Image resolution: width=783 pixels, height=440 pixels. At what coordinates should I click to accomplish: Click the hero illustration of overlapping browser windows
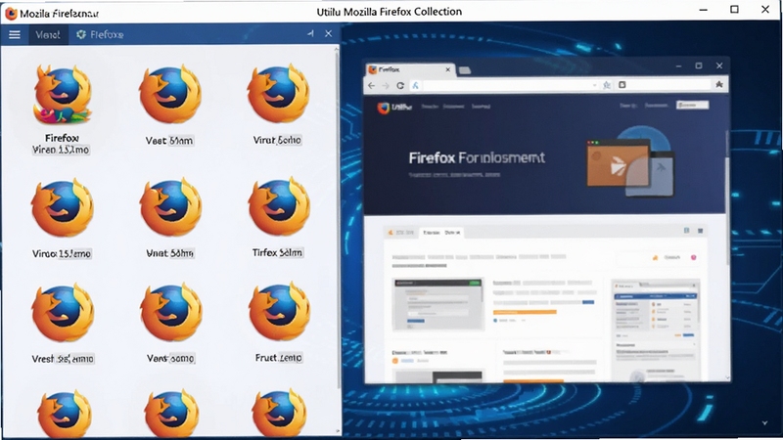coord(630,162)
